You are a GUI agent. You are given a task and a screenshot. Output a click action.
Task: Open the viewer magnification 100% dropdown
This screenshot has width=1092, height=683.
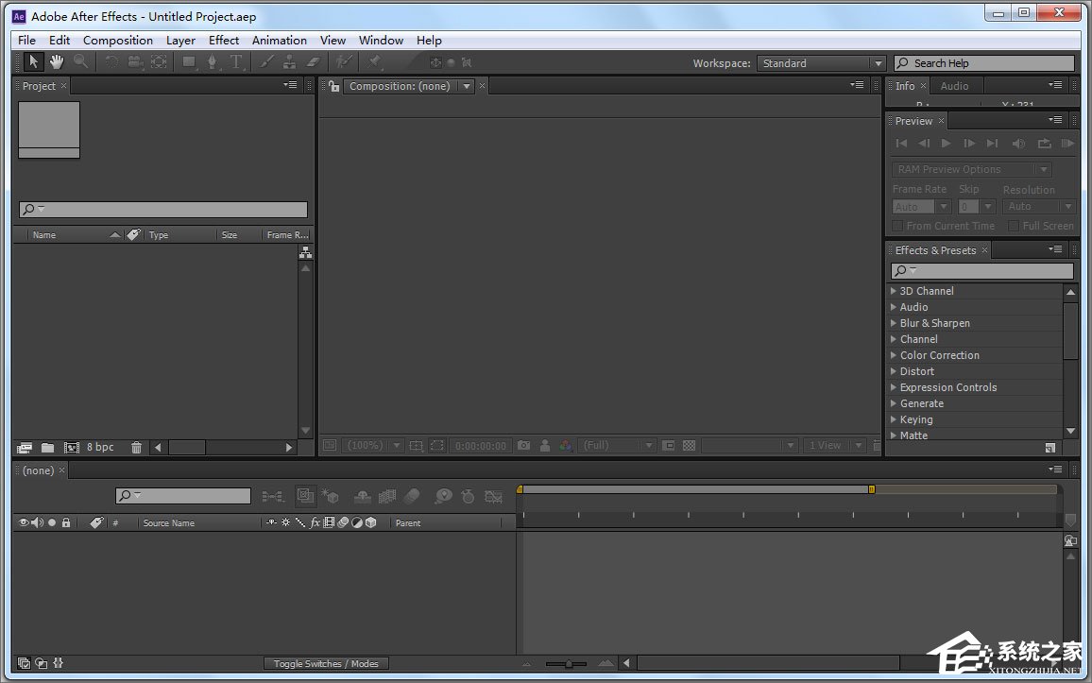373,446
